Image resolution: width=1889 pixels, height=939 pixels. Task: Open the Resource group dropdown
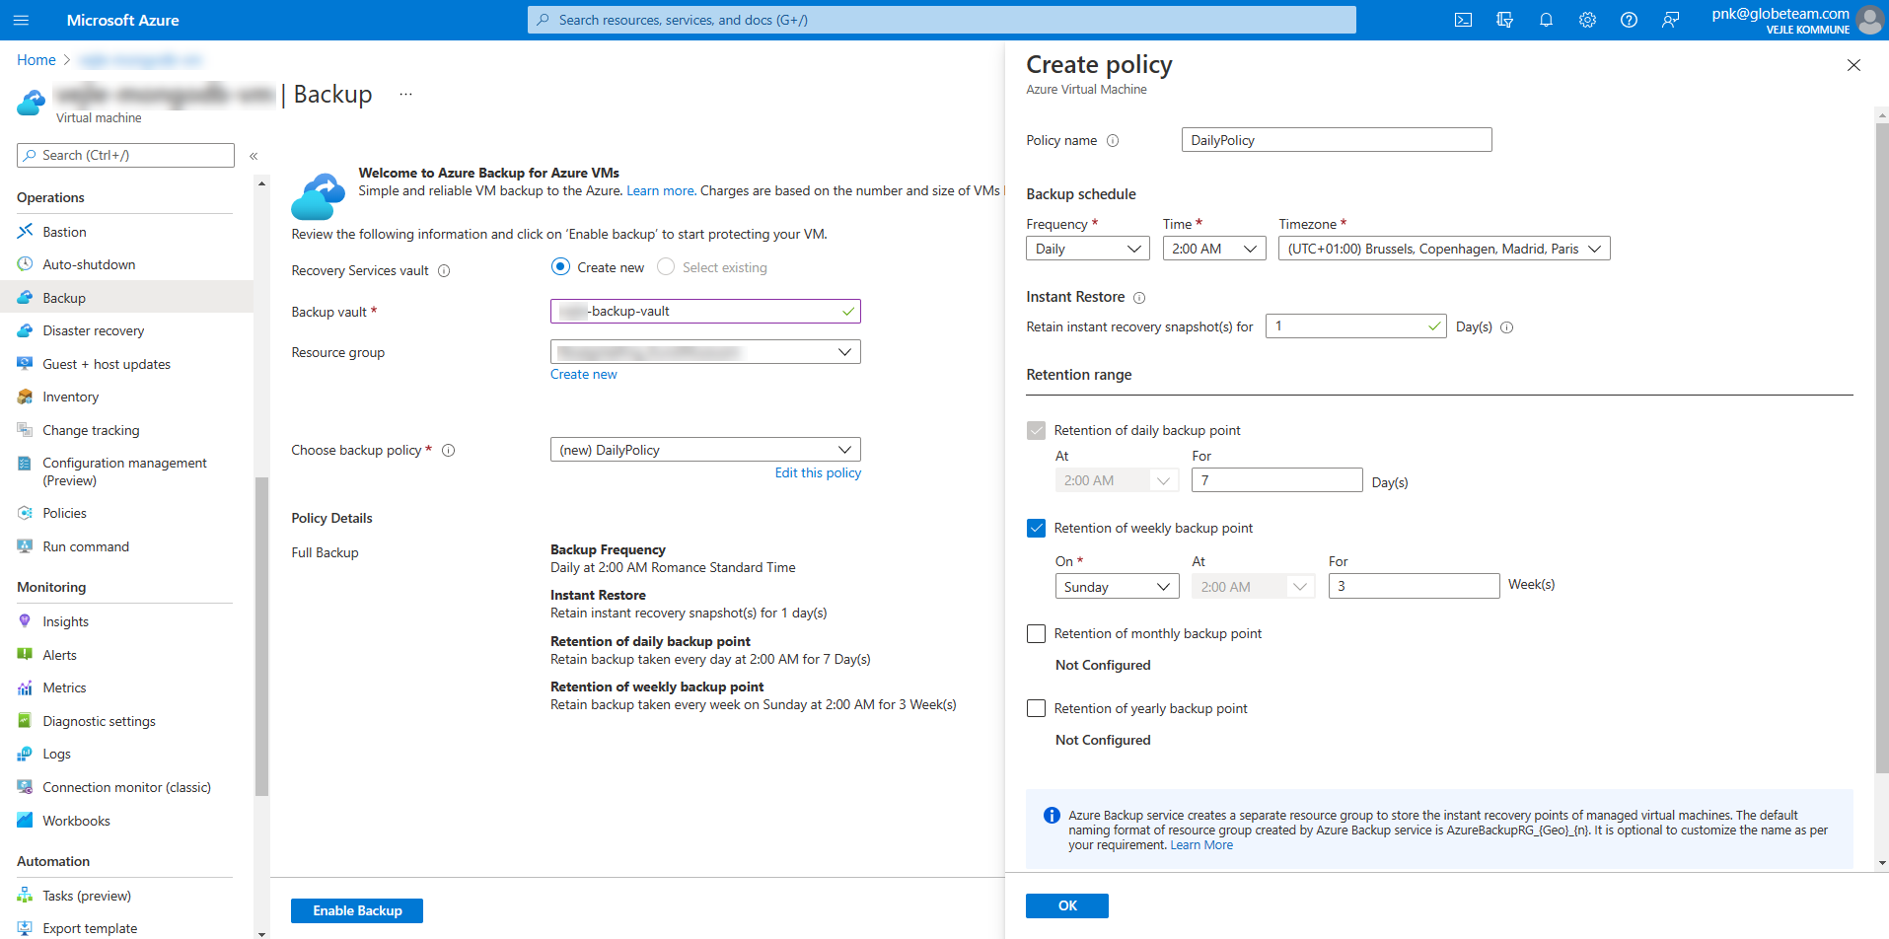705,352
